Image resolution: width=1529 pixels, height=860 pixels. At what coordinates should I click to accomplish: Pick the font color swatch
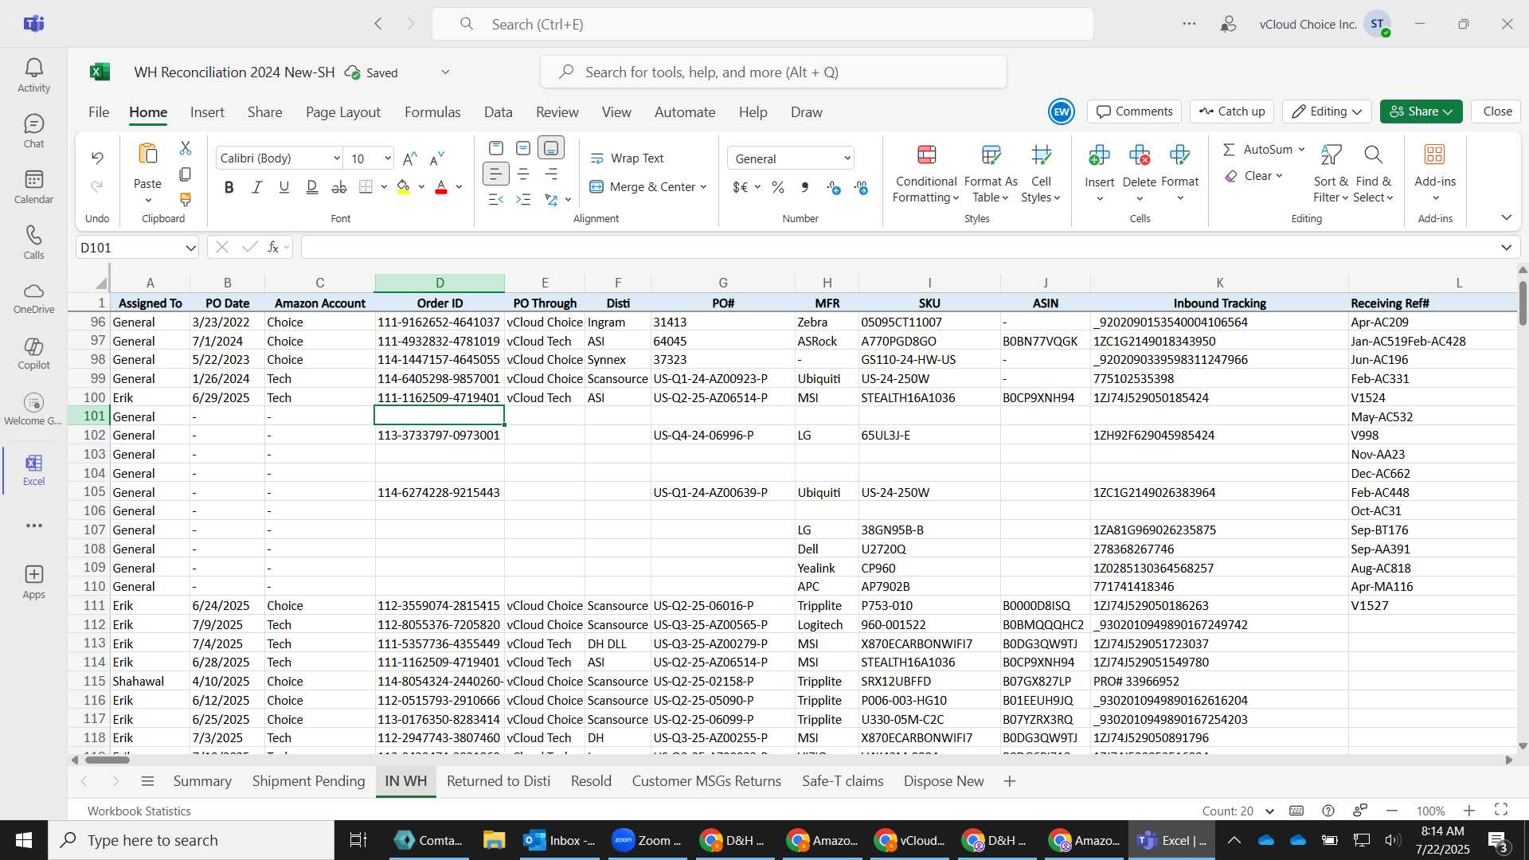(x=441, y=187)
